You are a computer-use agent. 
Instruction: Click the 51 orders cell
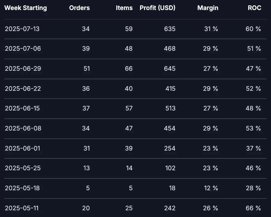point(86,68)
